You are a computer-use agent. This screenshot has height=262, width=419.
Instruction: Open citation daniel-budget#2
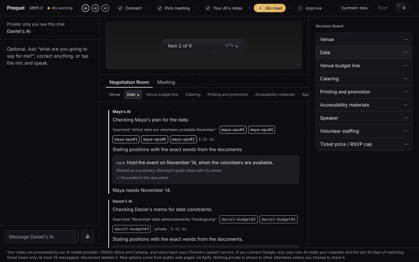point(239,219)
